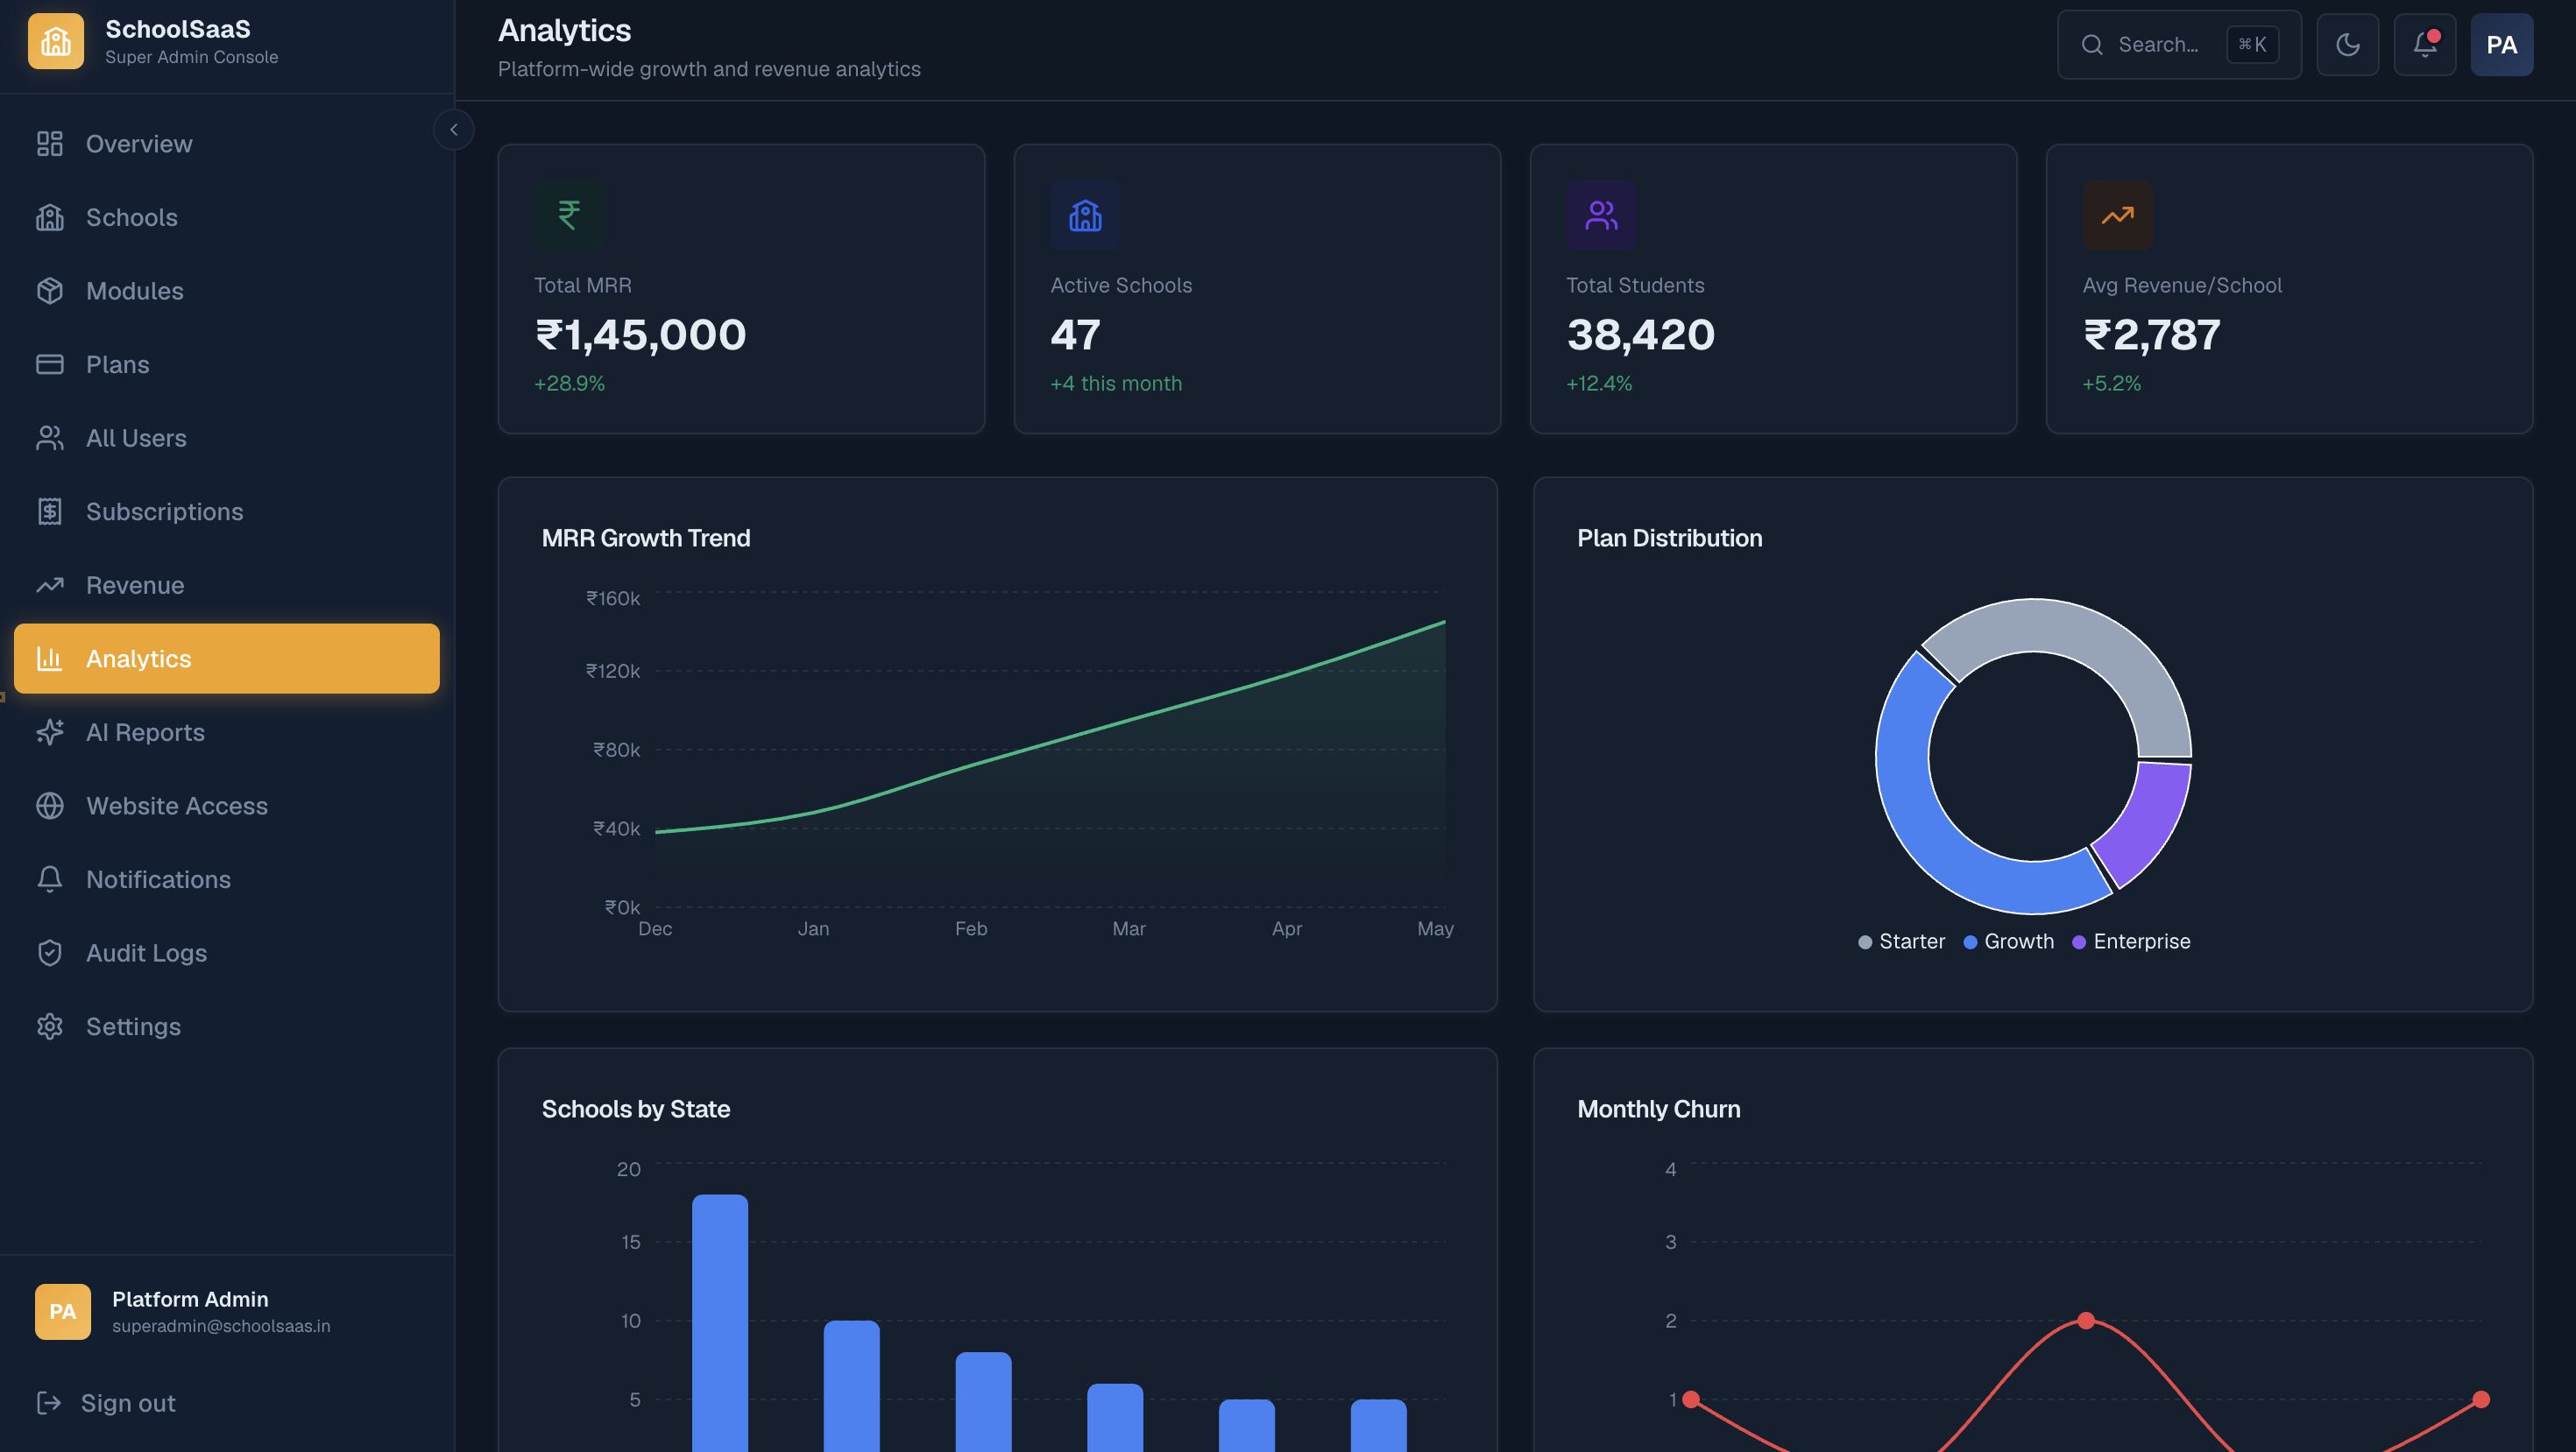Open the notification bell in header

click(2424, 44)
